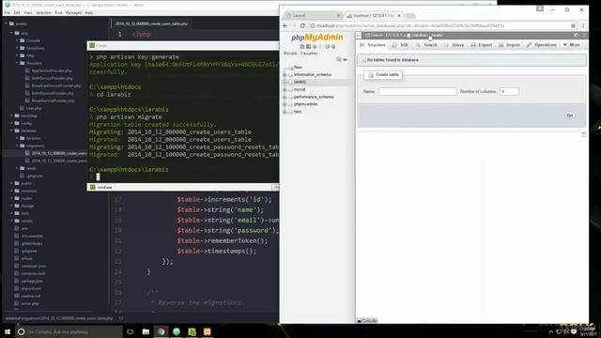Open Chrome three-dot menu
The height and width of the screenshot is (338, 601).
click(583, 25)
